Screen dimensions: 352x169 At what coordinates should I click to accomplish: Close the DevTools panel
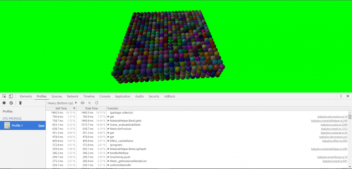(x=348, y=96)
